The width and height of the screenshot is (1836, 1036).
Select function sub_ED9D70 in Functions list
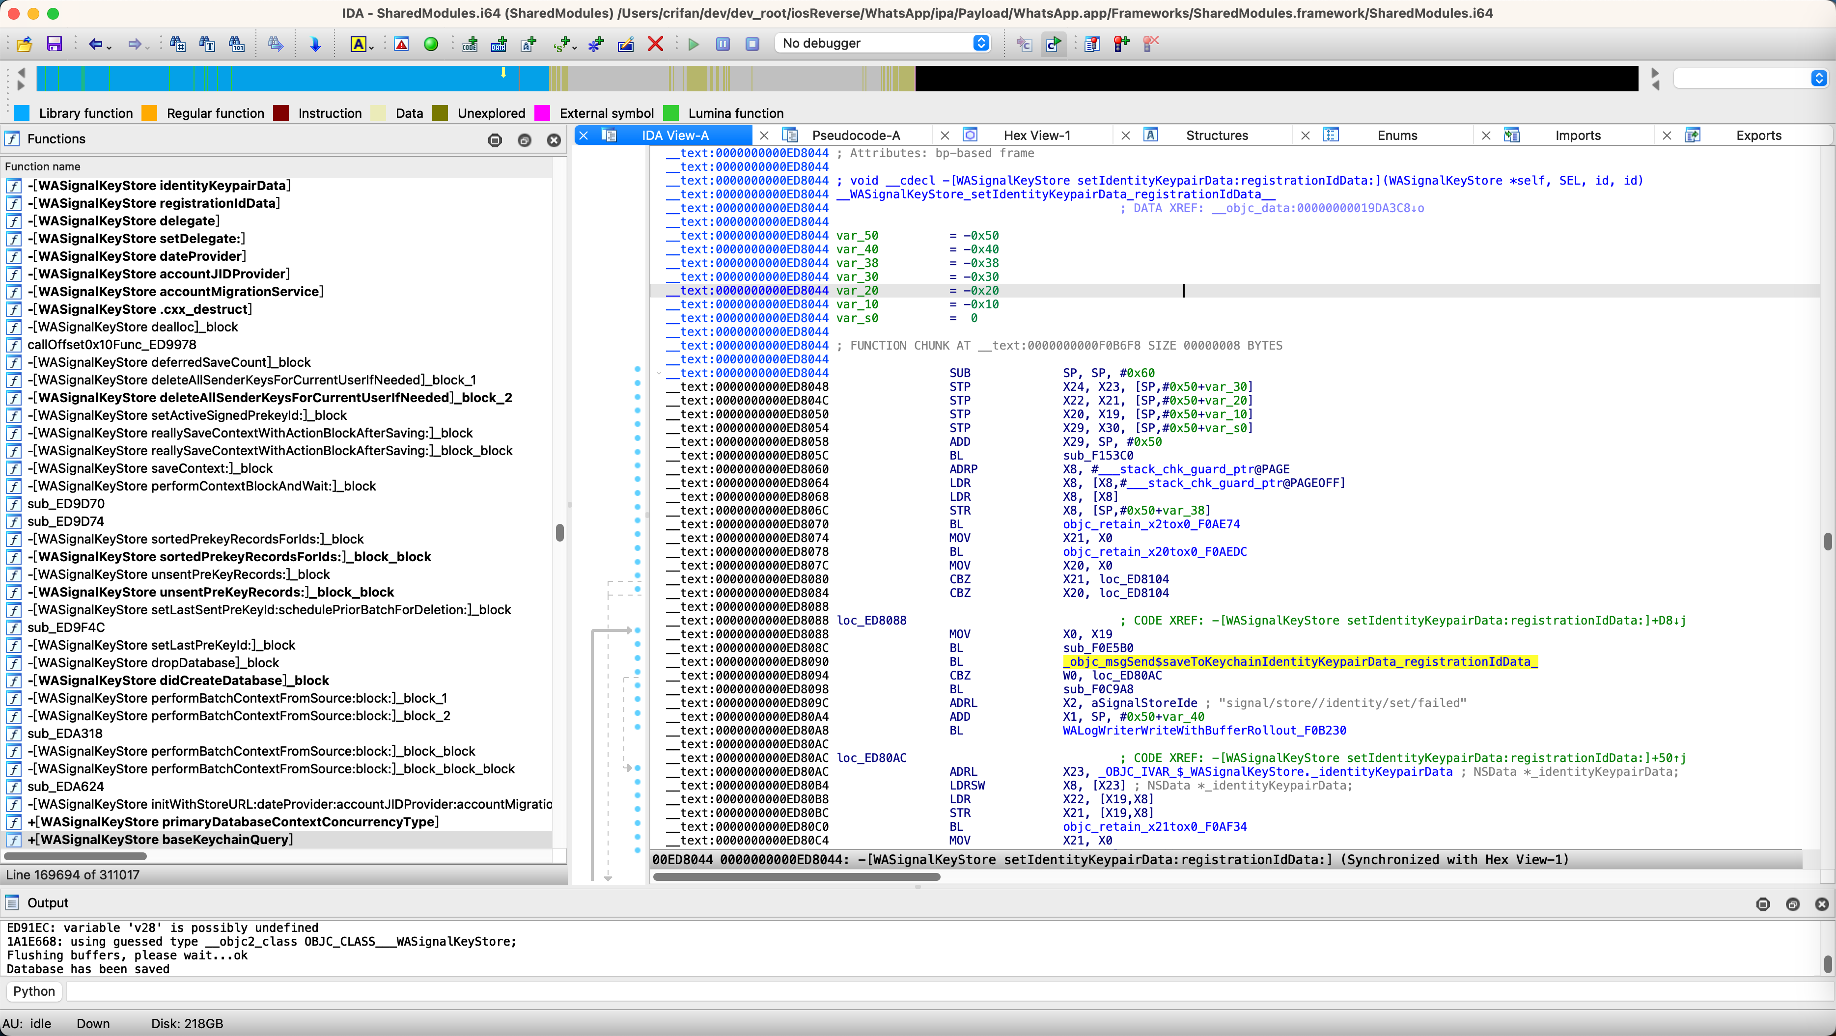pyautogui.click(x=66, y=504)
